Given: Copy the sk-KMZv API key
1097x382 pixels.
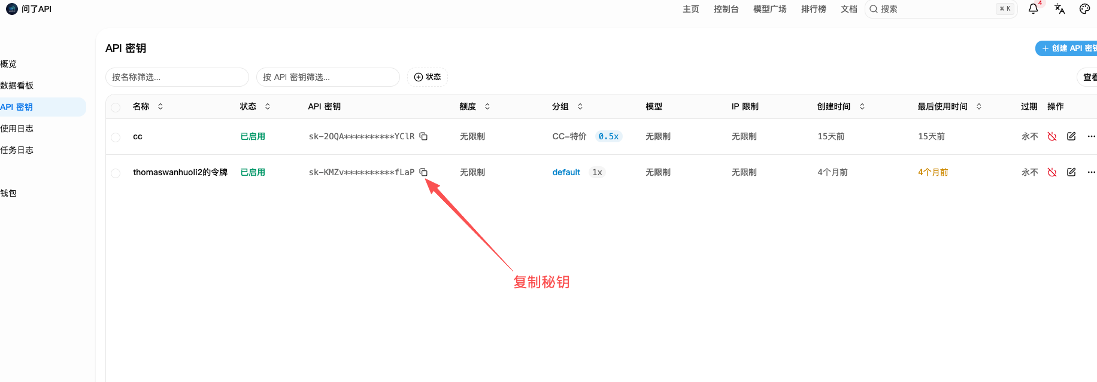Looking at the screenshot, I should tap(423, 172).
